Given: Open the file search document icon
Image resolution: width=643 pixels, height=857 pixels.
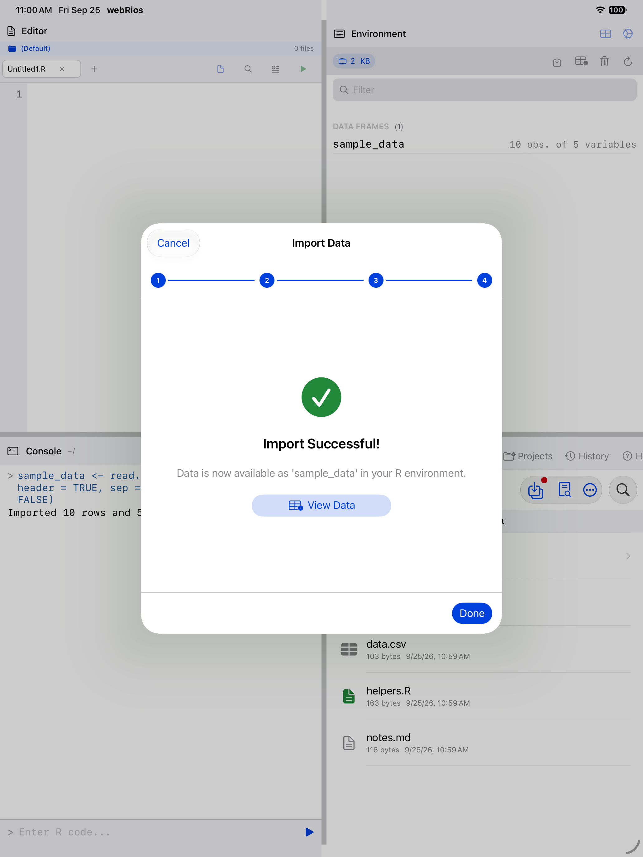Looking at the screenshot, I should 565,490.
